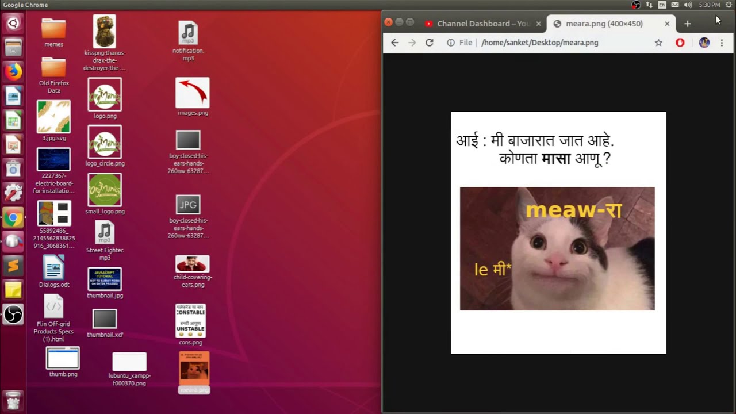Image resolution: width=736 pixels, height=414 pixels.
Task: Click the address bar file path
Action: (539, 43)
